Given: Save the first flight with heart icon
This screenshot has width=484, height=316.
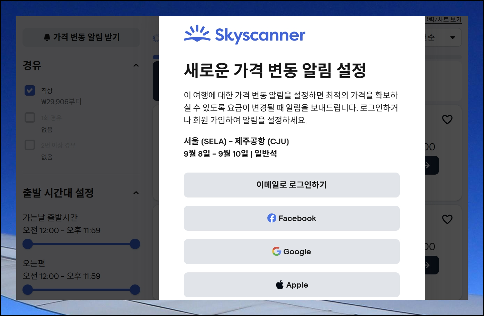Looking at the screenshot, I should point(447,120).
